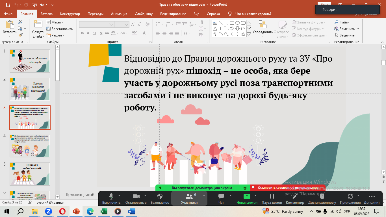The image size is (386, 217).
Task: Toggle strikethrough abc formatting
Action: (x=107, y=33)
